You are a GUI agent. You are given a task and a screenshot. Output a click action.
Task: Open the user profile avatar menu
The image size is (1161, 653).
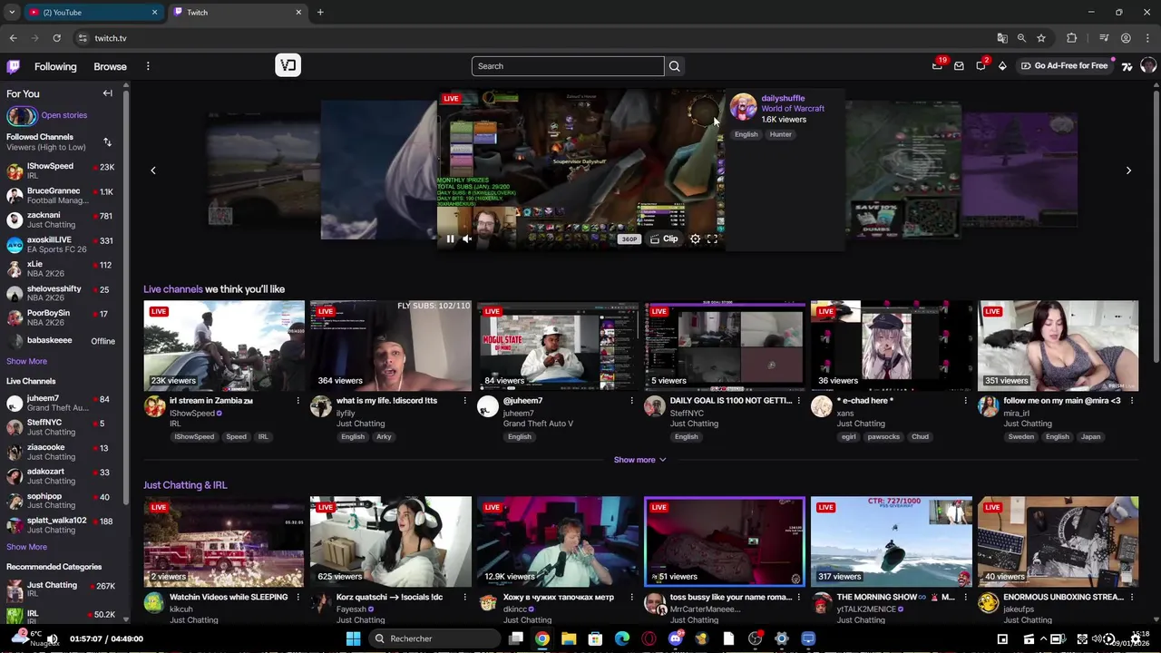[1148, 65]
